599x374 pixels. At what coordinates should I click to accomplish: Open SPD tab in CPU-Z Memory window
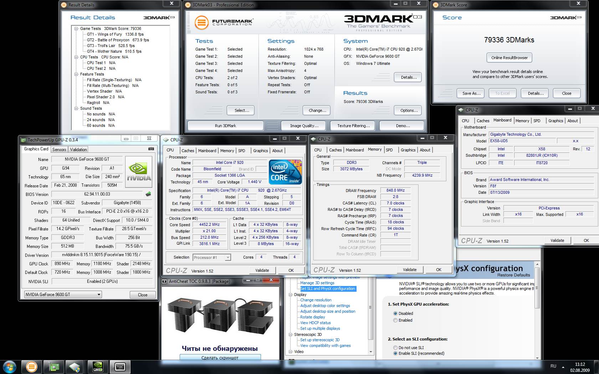pyautogui.click(x=389, y=150)
